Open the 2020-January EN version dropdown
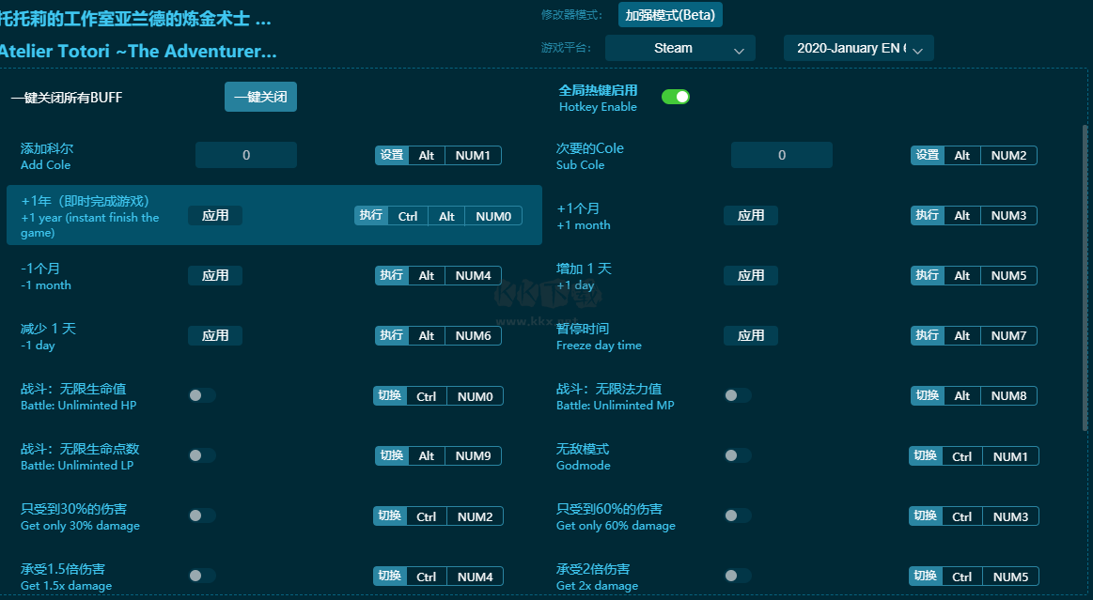 coord(859,48)
